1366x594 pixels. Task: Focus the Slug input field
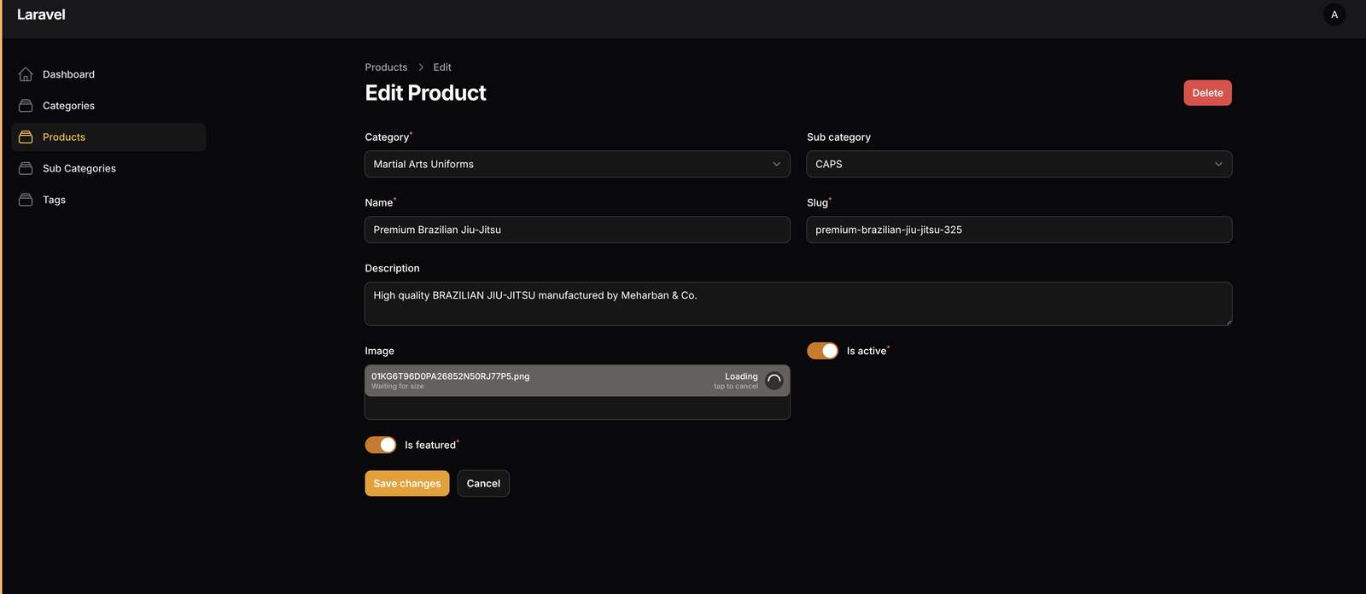[1019, 230]
